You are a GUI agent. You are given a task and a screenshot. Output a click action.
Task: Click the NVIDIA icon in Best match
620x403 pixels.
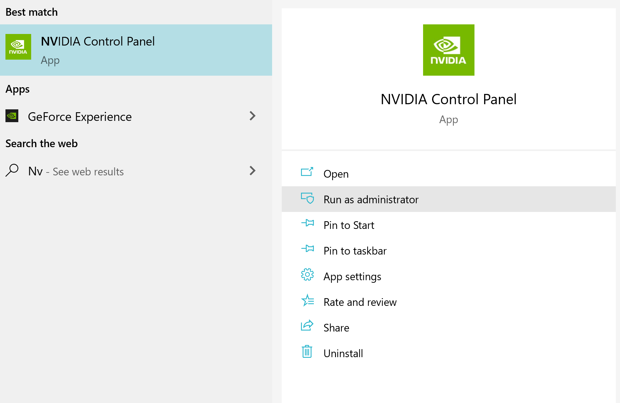coord(18,47)
